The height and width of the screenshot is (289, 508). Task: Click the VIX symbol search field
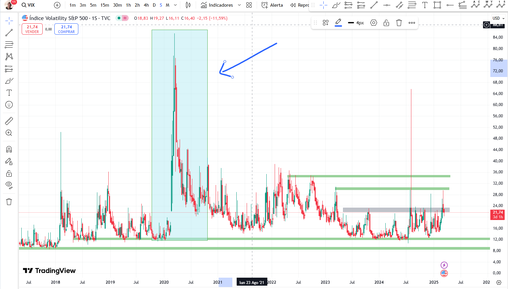28,5
